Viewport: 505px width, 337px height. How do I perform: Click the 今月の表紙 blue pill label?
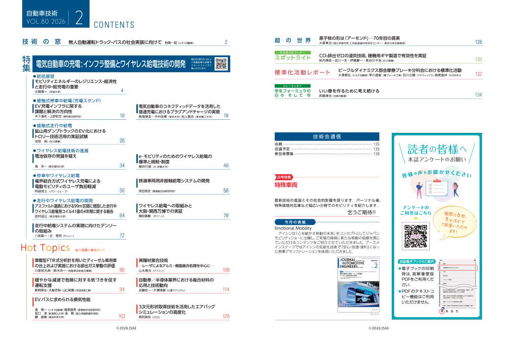295,222
